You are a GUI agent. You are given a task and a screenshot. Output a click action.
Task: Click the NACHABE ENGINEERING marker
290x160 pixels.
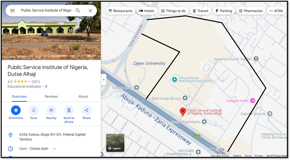(x=198, y=152)
